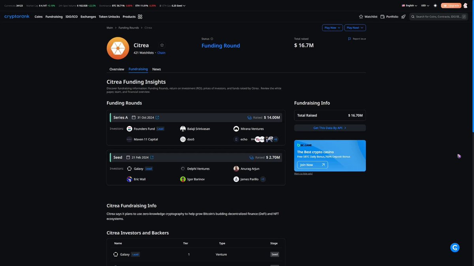Open the Products menu

pyautogui.click(x=129, y=17)
